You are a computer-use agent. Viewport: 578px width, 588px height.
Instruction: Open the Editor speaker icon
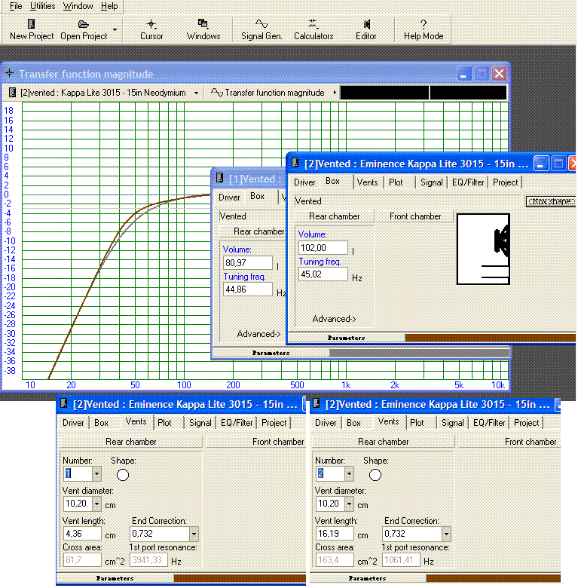click(366, 24)
